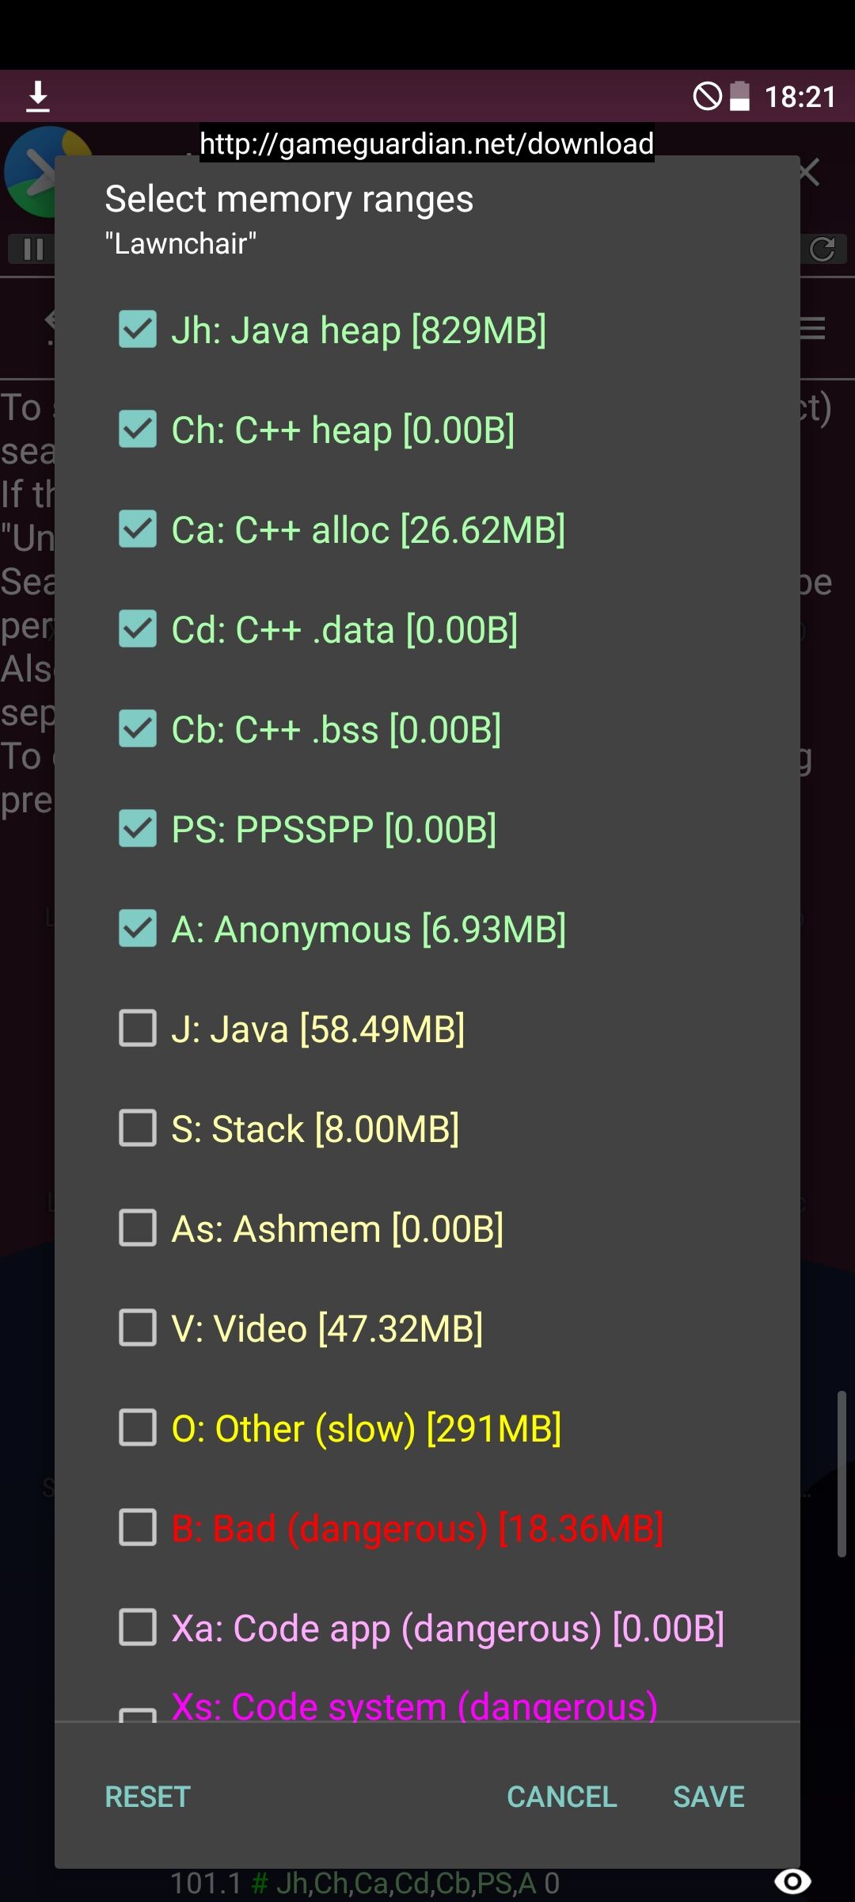Viewport: 855px width, 1902px height.
Task: Check O: Other (slow) memory range
Action: click(x=138, y=1428)
